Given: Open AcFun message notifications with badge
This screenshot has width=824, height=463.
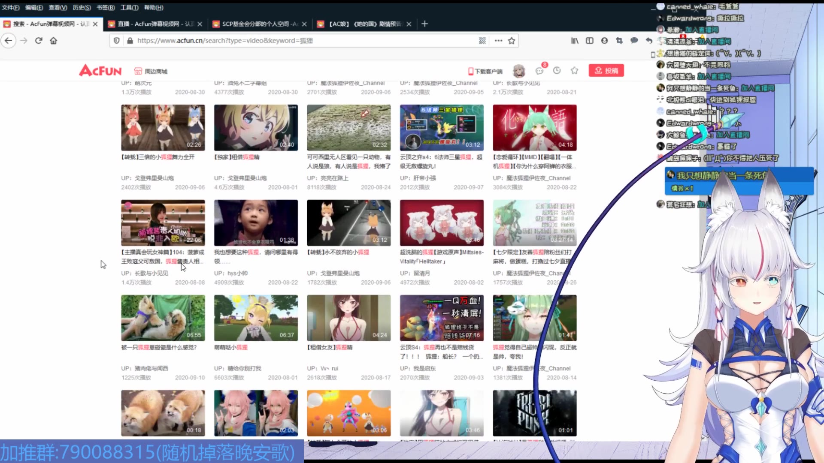Looking at the screenshot, I should pyautogui.click(x=540, y=70).
